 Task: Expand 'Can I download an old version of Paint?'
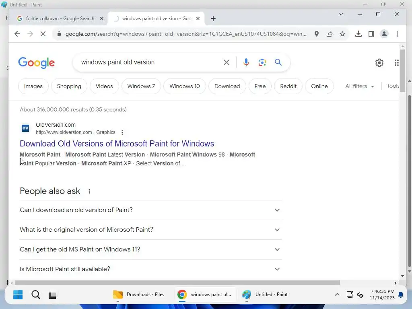tap(150, 210)
